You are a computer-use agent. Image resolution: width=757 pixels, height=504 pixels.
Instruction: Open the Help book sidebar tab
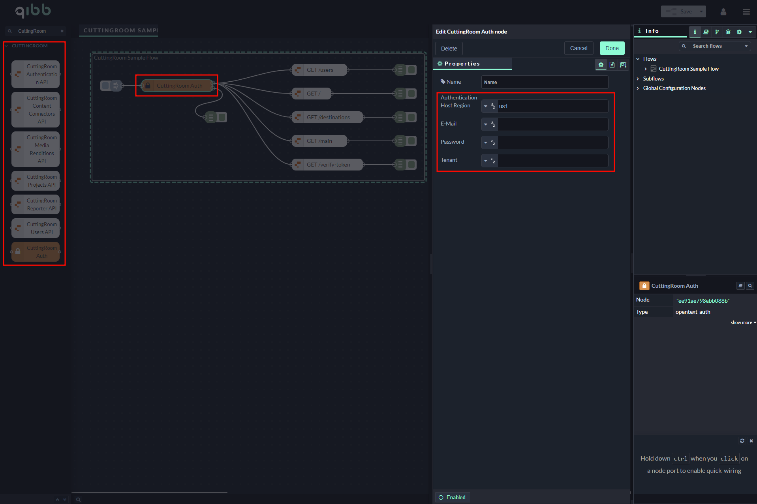[x=706, y=32]
